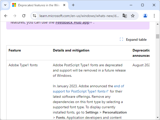Image resolution: width=160 pixels, height=120 pixels.
Task: Click the translate page icon
Action: pyautogui.click(x=125, y=16)
